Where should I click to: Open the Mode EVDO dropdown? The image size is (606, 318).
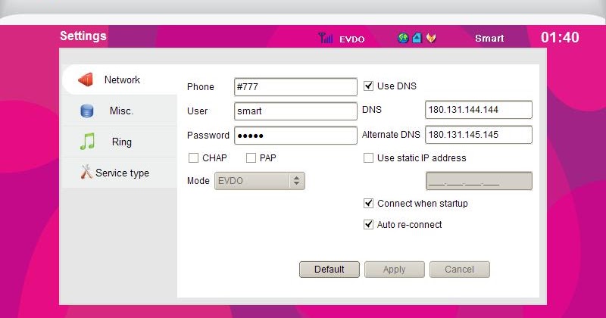click(260, 181)
